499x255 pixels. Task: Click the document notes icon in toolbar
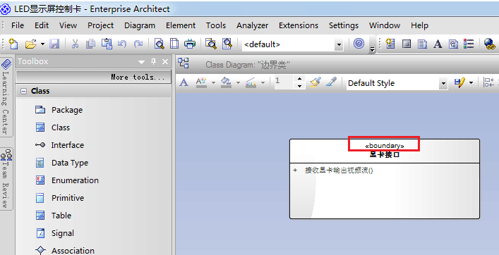(422, 44)
